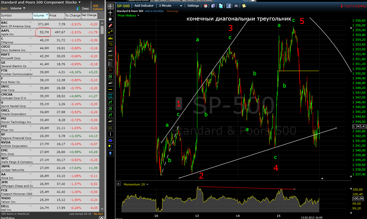Screen dimensions: 367x219
Task: Expand the JPM row dropdown arrow
Action: coord(30,183)
